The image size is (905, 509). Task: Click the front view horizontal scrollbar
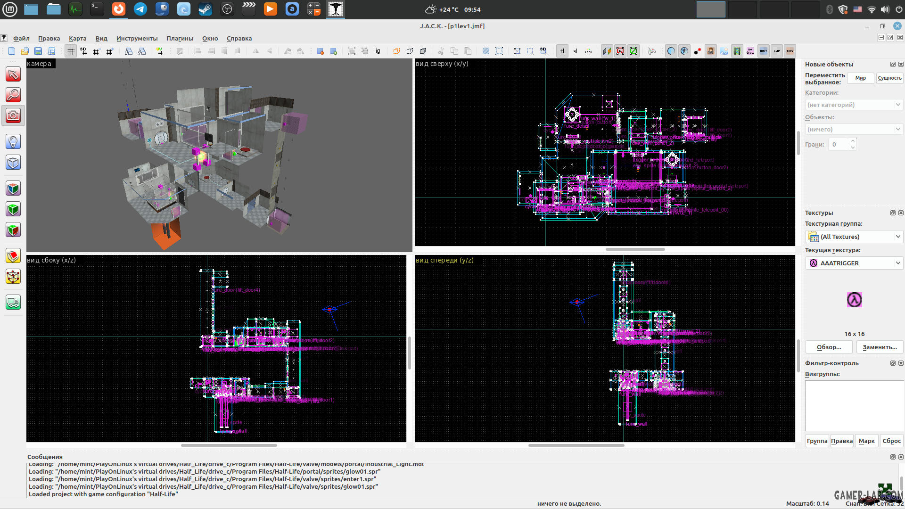tap(576, 445)
